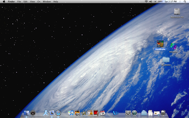Open the AIM running man icon
This screenshot has height=118, width=189.
click(45, 113)
